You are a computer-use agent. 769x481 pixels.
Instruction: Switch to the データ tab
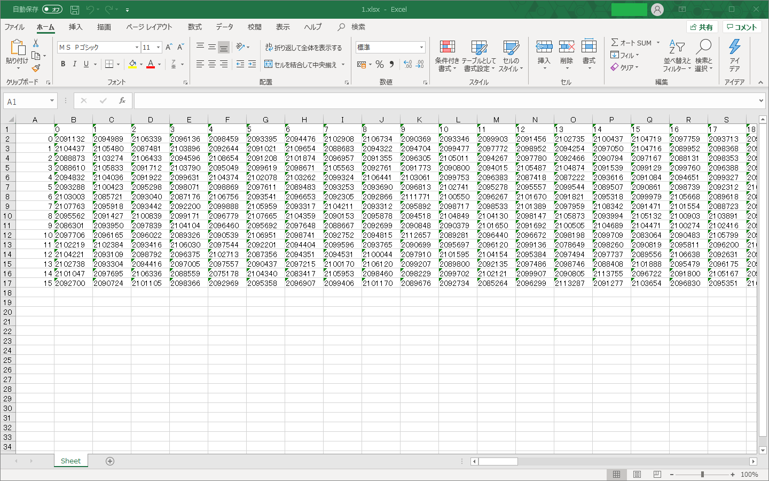coord(224,27)
